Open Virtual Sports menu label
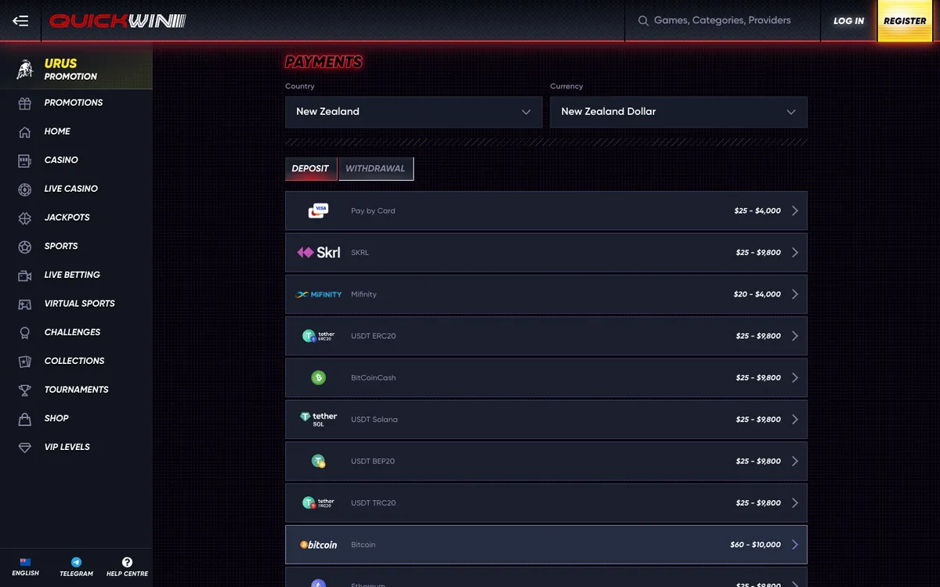This screenshot has height=587, width=940. tap(80, 304)
